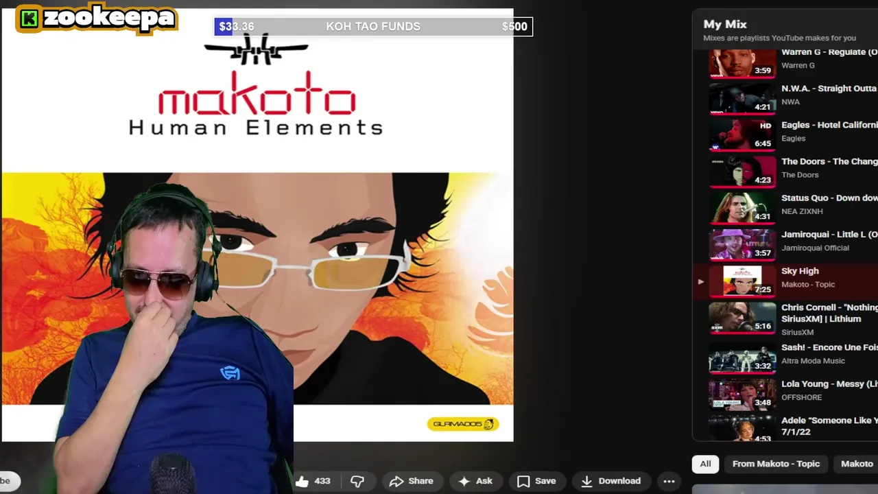Open Status Quo Down down thumbnail

[x=742, y=208]
